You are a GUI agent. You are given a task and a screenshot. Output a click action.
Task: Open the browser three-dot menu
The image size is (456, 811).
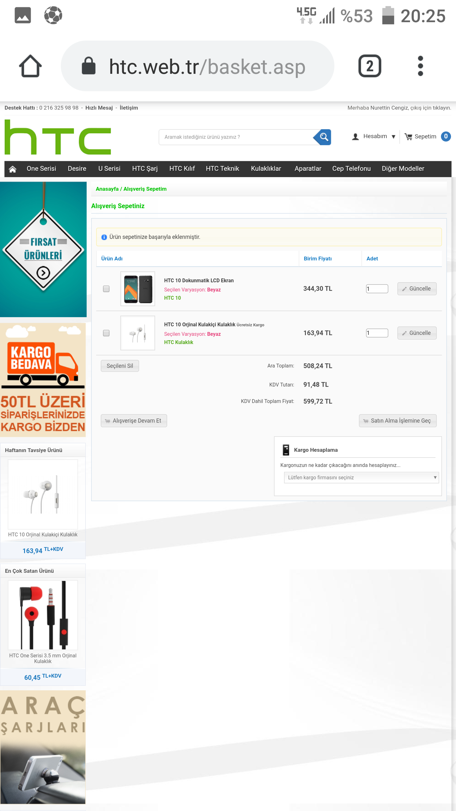click(420, 66)
